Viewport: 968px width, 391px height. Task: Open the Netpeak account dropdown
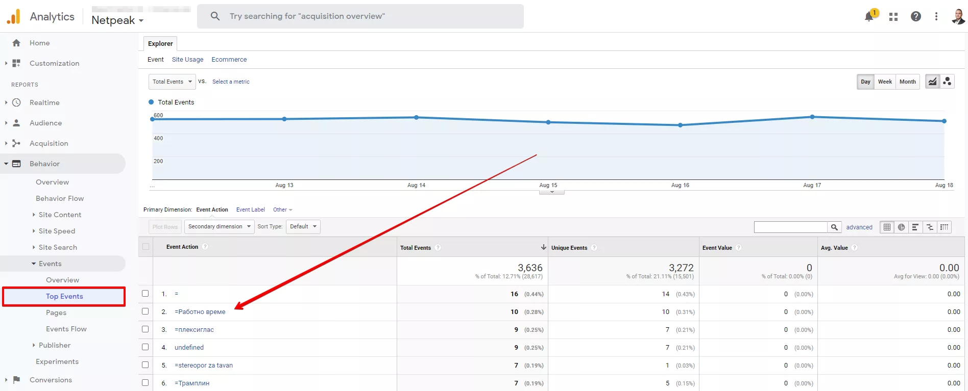point(117,20)
